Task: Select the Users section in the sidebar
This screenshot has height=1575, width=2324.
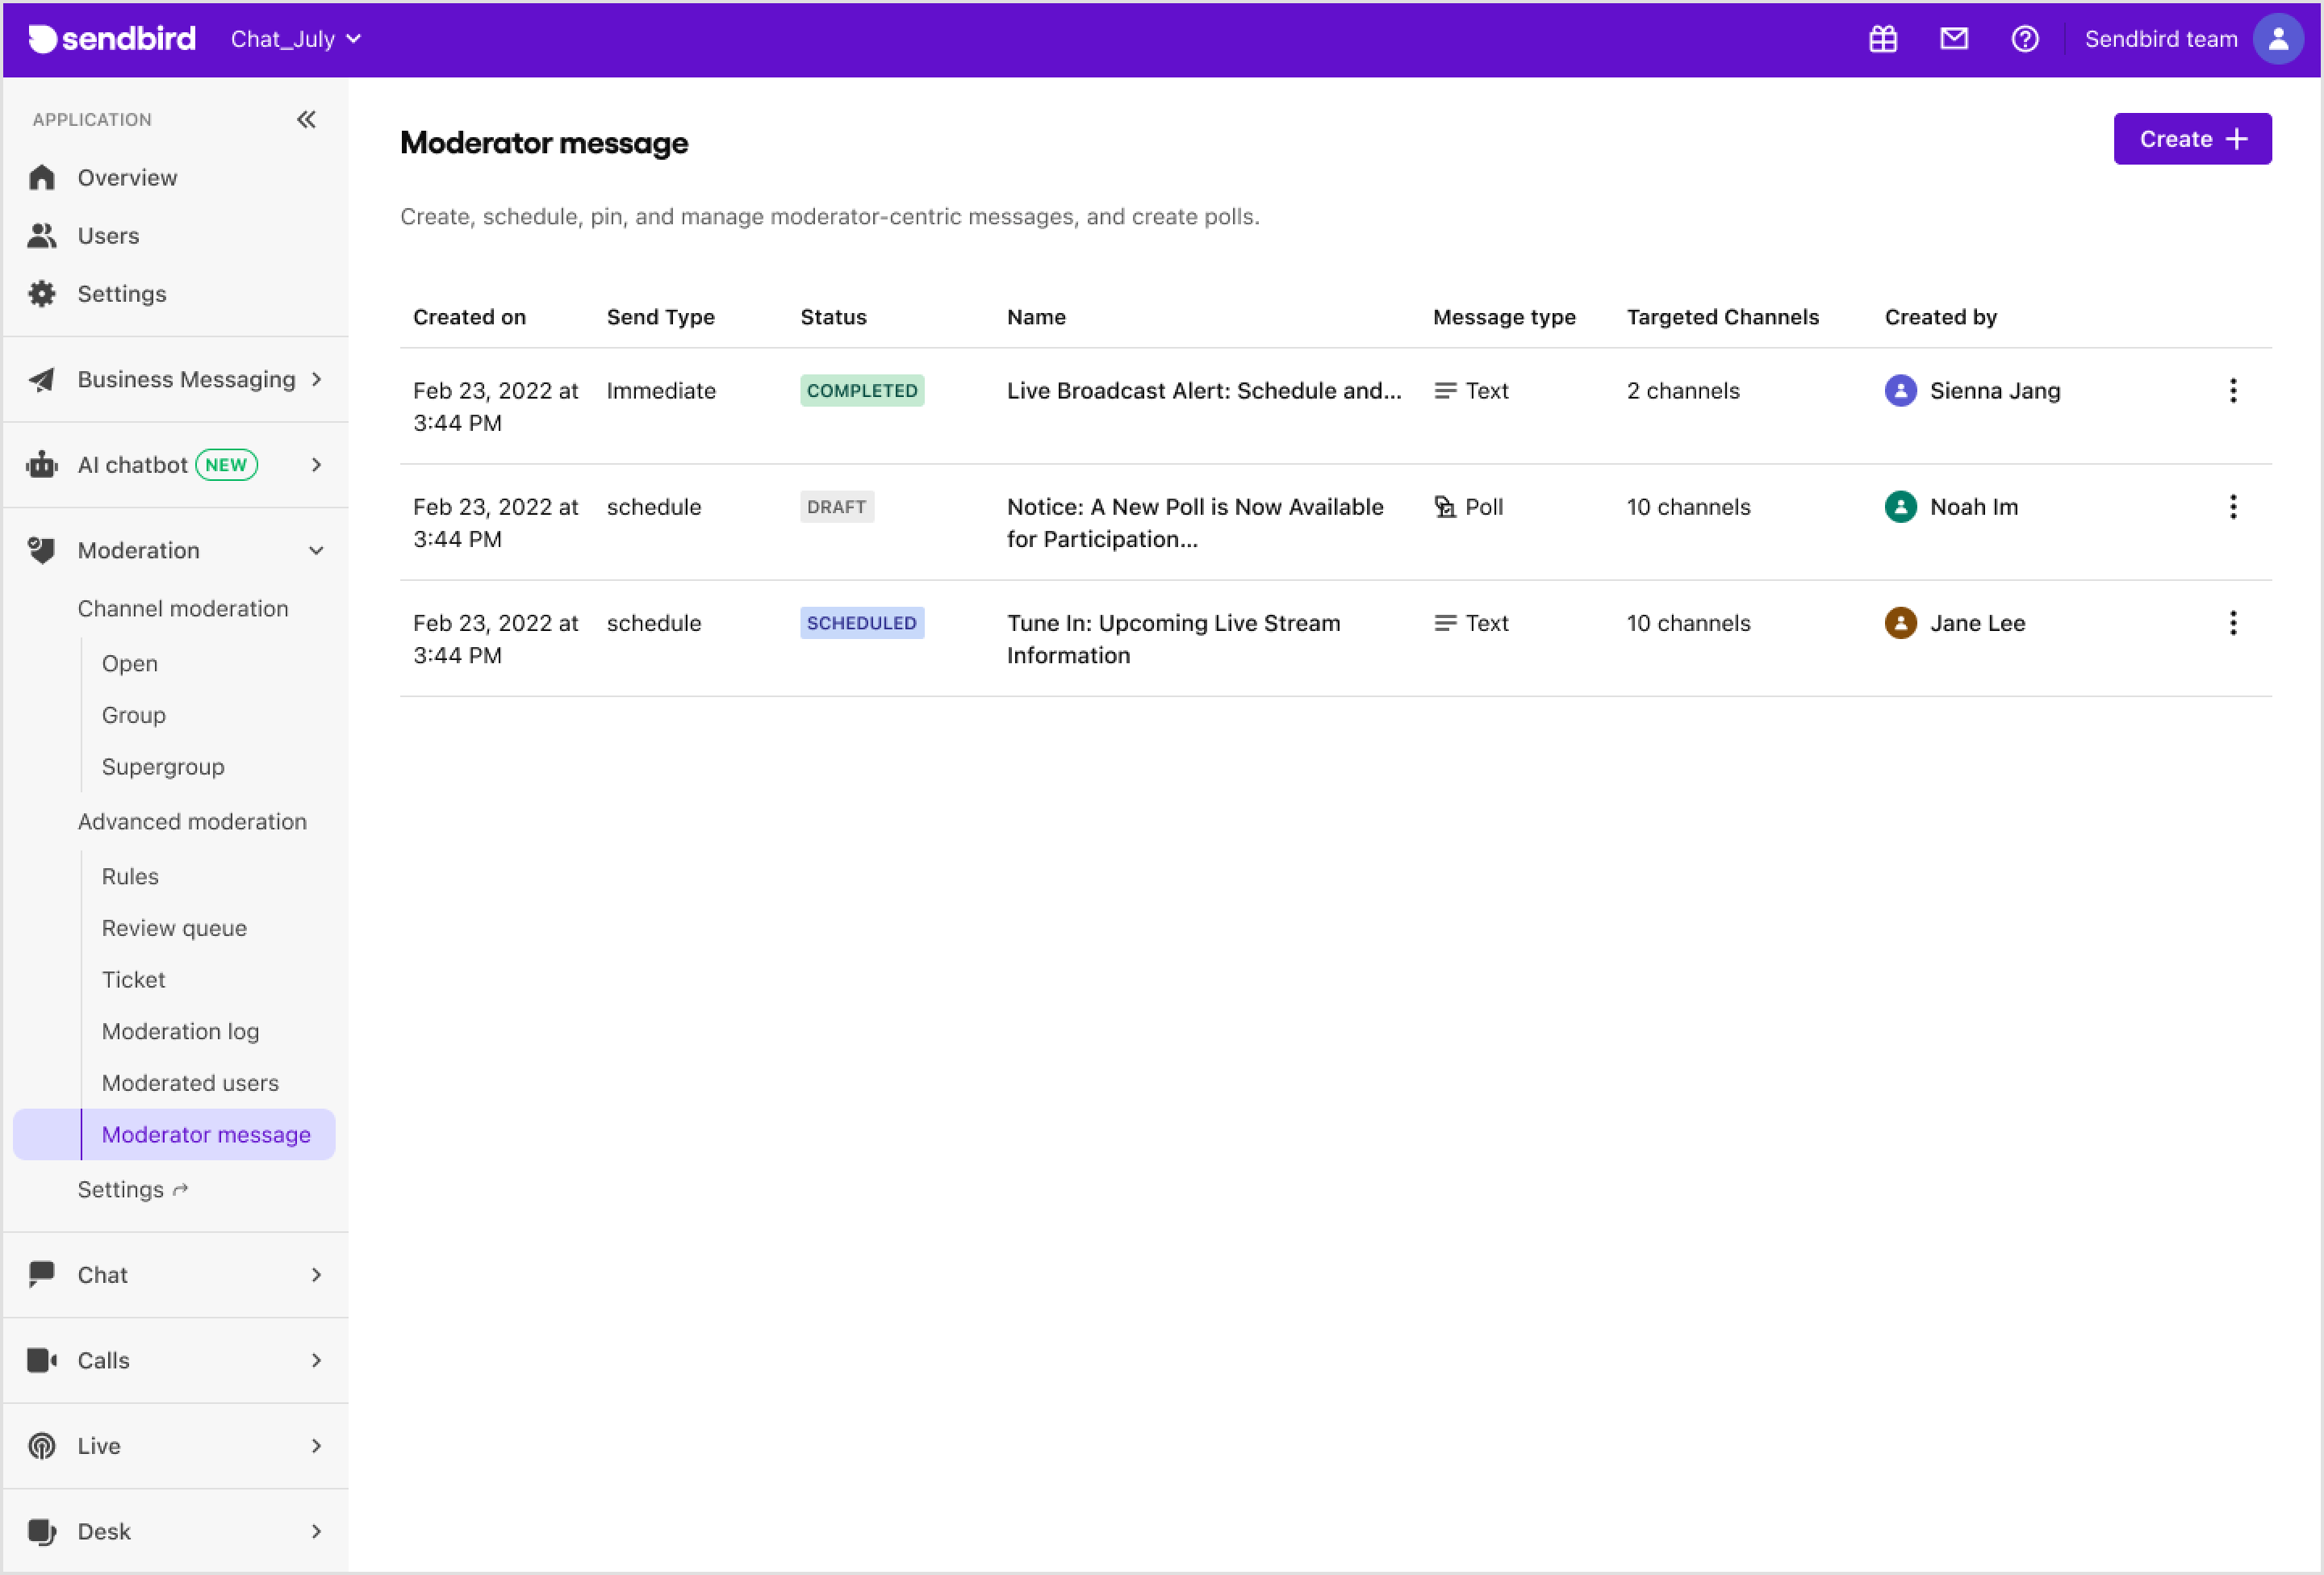Action: click(107, 236)
